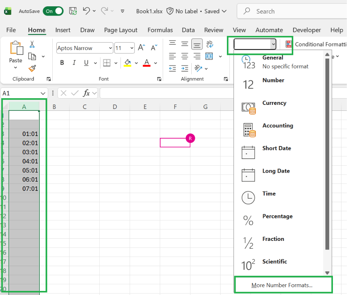Click the Increase Font Size icon
This screenshot has width=347, height=295.
pos(141,47)
